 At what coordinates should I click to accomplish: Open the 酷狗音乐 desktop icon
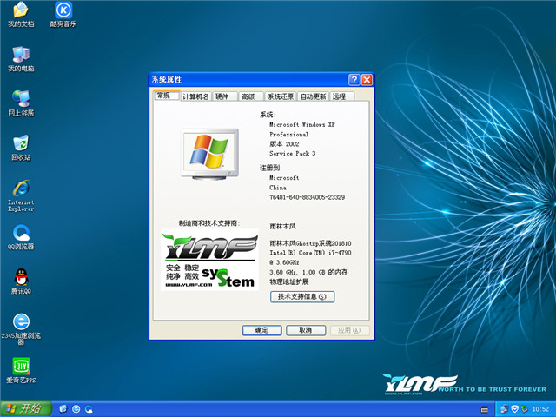click(x=63, y=14)
